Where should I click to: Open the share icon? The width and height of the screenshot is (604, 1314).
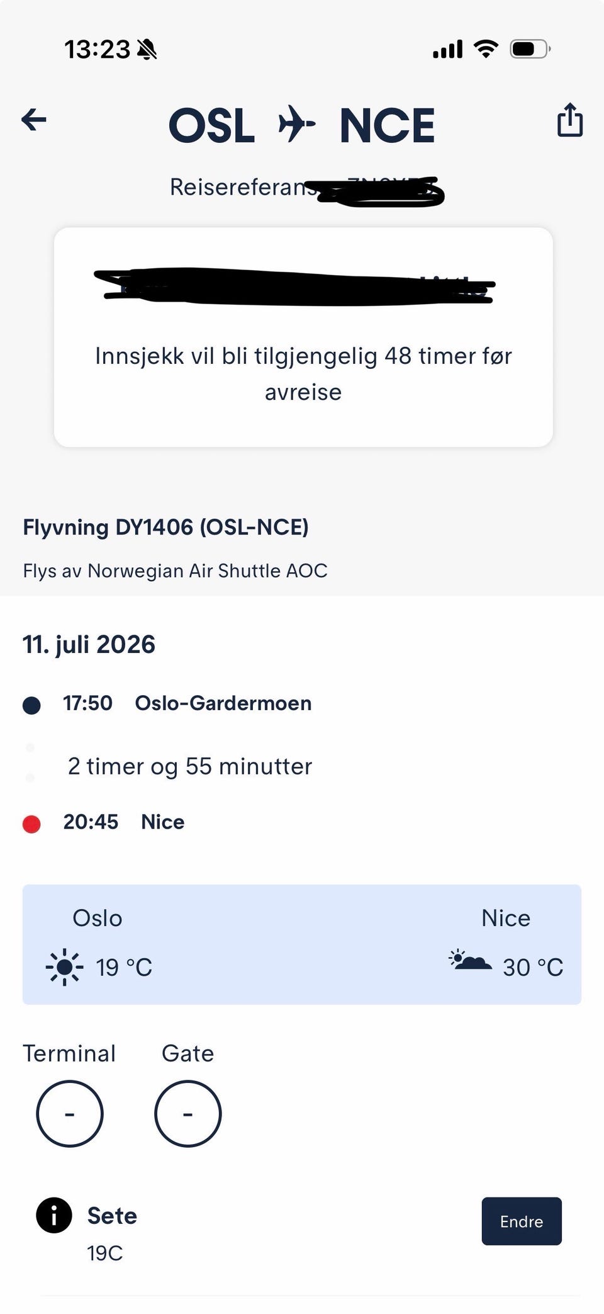point(570,120)
